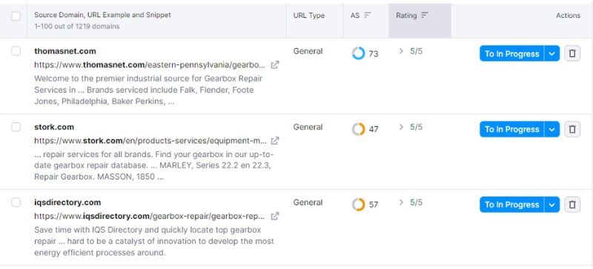
Task: Click the Source Domain column header
Action: 102,15
